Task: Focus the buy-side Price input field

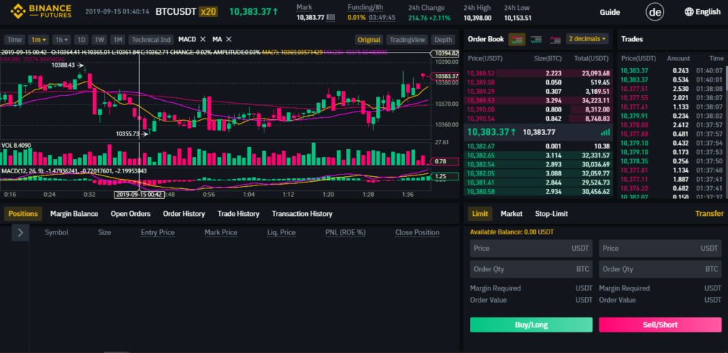Action: (x=531, y=248)
